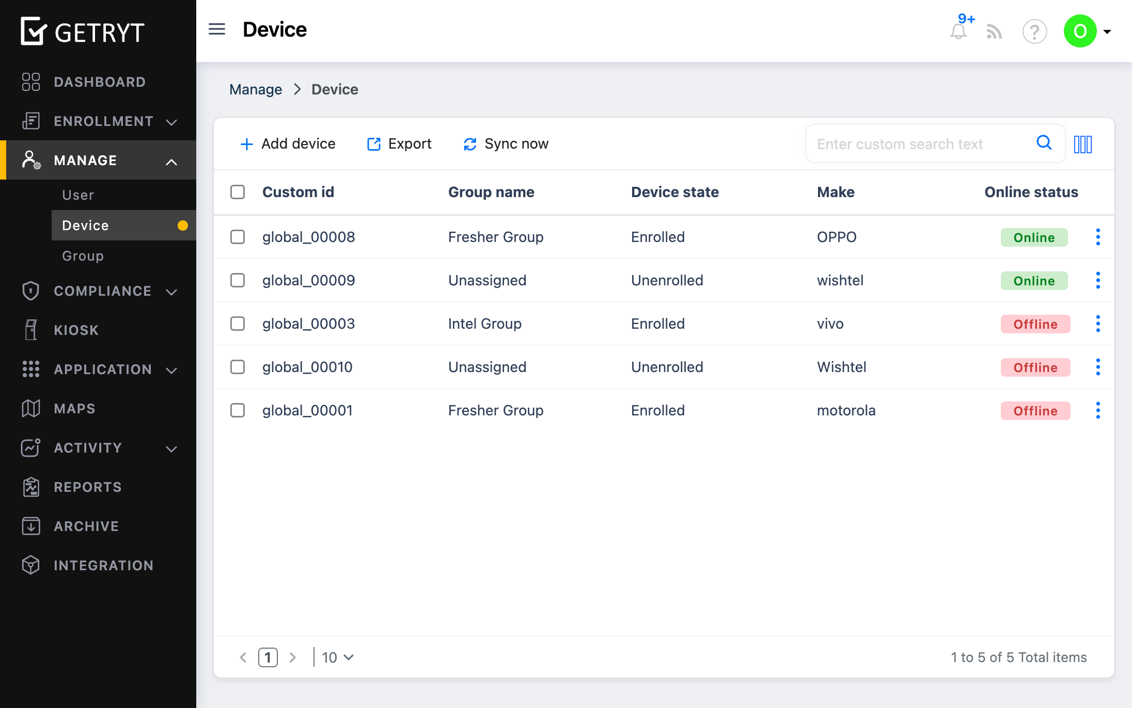
Task: Open the RSS feed icon
Action: pyautogui.click(x=994, y=31)
